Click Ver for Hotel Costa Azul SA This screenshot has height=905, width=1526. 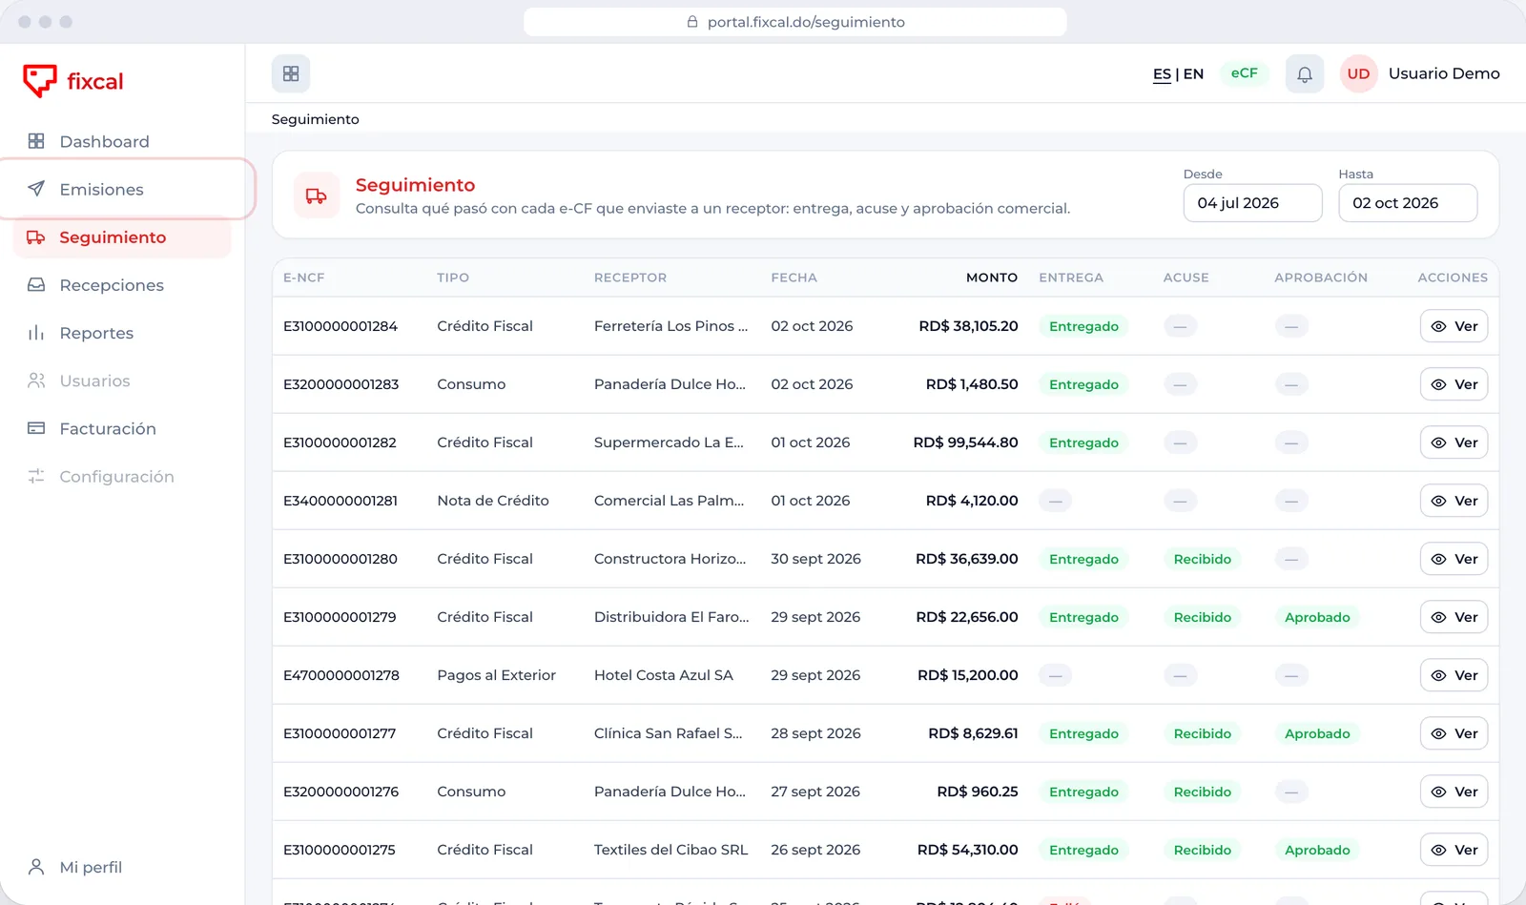click(1454, 675)
